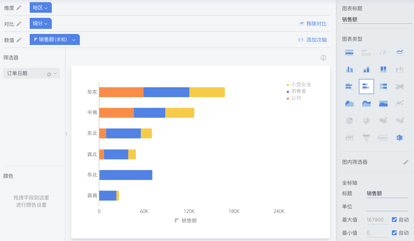
Task: Select the clustered column chart type
Action: pyautogui.click(x=349, y=70)
